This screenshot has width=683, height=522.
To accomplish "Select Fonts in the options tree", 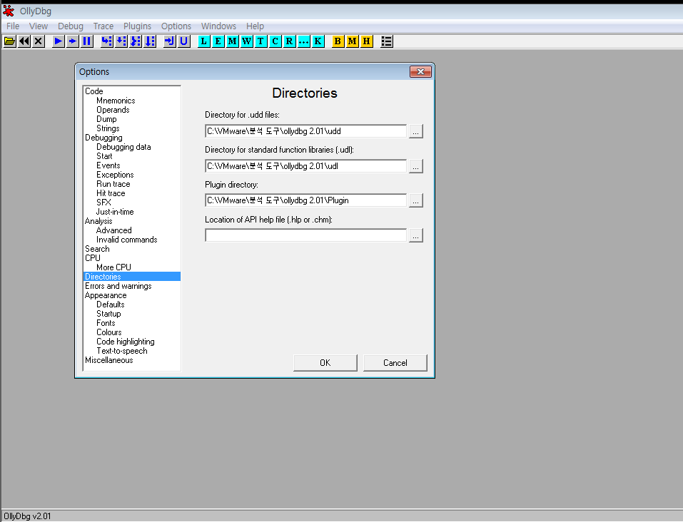I will pyautogui.click(x=106, y=323).
